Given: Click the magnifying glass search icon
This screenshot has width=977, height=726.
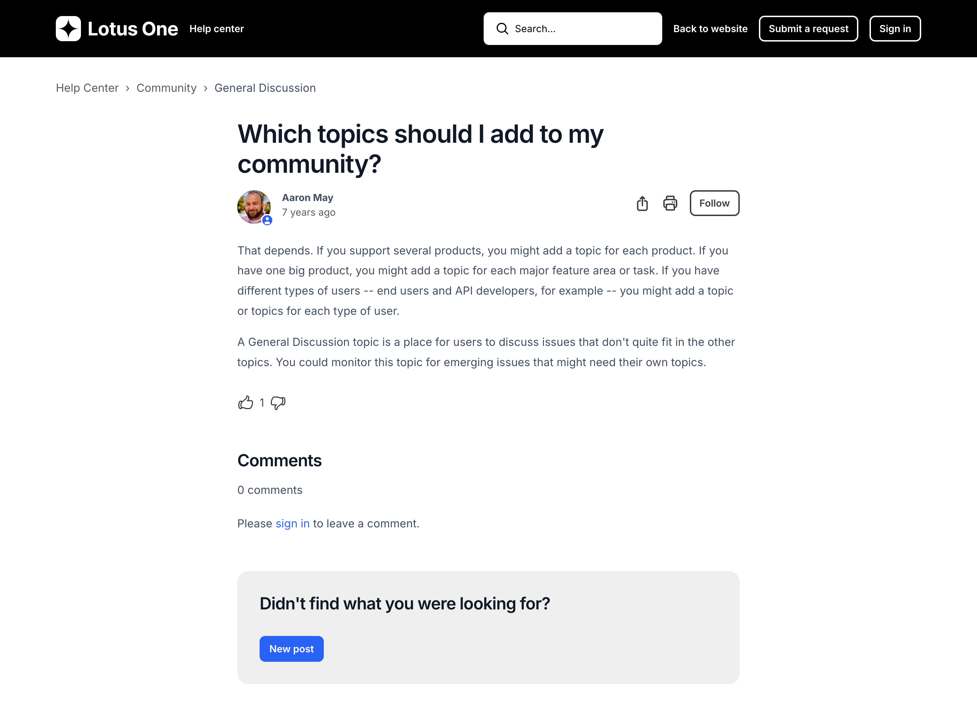Looking at the screenshot, I should (x=502, y=29).
